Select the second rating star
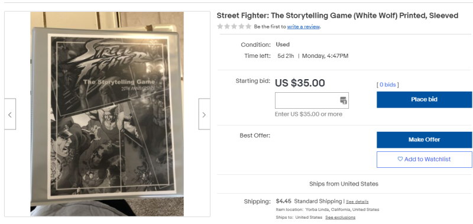Viewport: 473px width, 224px height. (x=227, y=27)
